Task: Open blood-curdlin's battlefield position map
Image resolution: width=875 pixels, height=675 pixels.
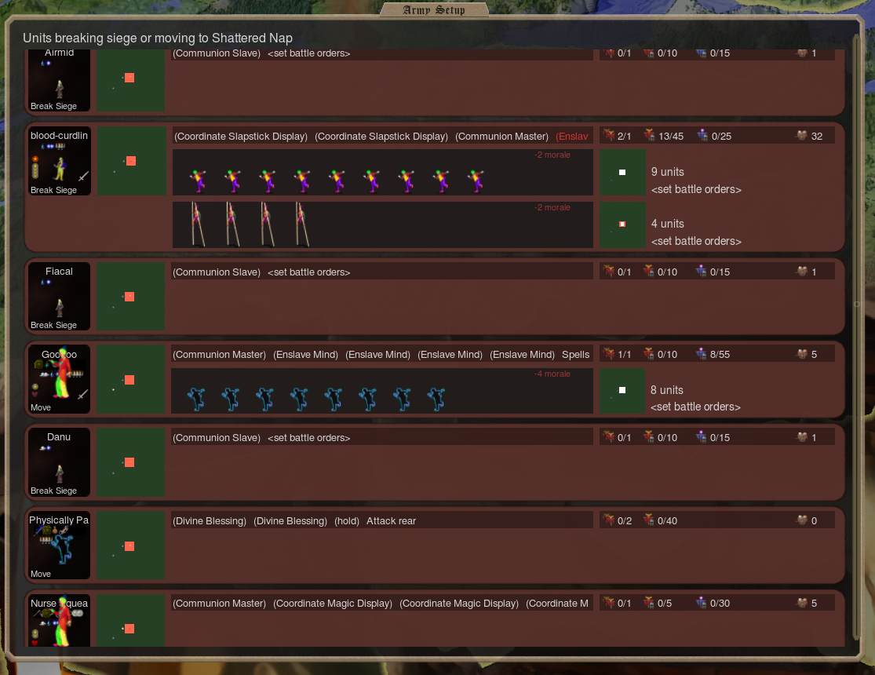Action: [132, 161]
